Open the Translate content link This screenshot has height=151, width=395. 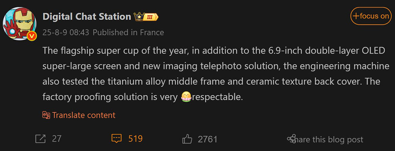pos(84,115)
